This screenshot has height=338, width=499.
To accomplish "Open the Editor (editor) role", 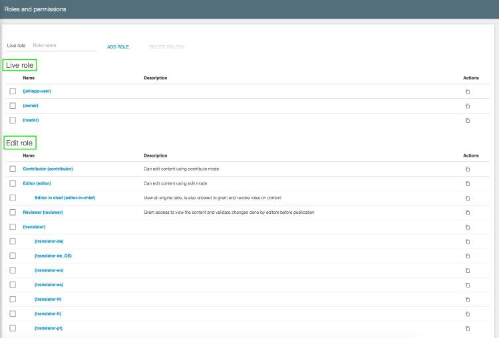I will pos(37,183).
